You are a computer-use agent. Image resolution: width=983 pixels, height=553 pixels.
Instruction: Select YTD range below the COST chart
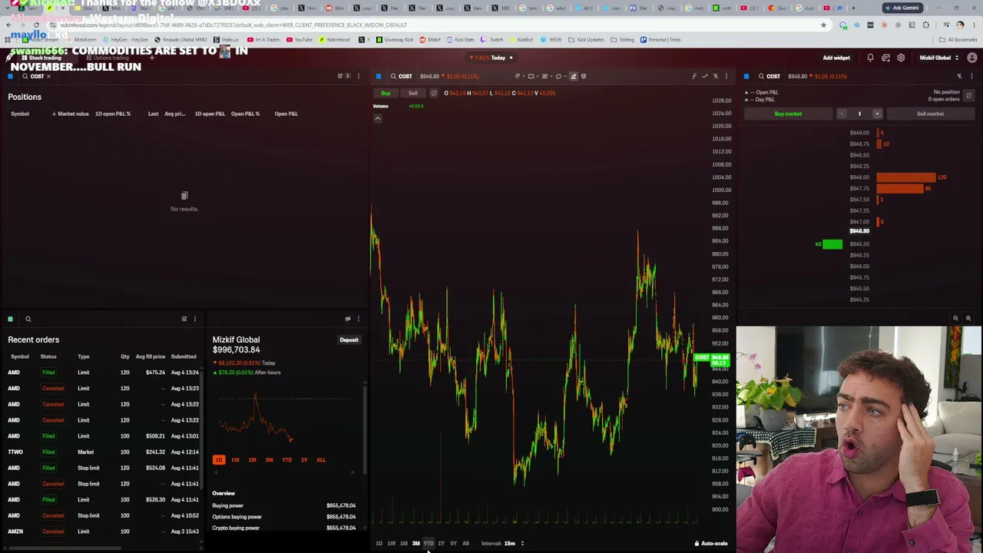[x=429, y=544]
